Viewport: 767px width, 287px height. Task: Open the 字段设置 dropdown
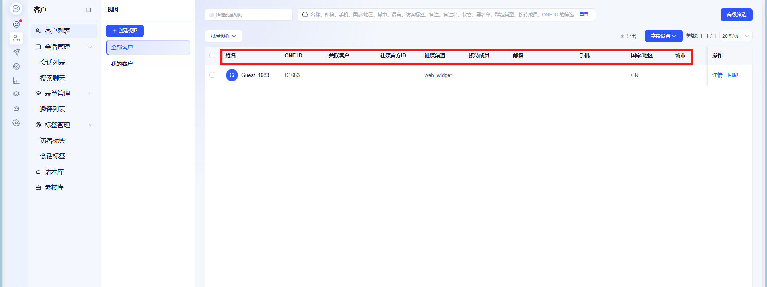coord(663,36)
